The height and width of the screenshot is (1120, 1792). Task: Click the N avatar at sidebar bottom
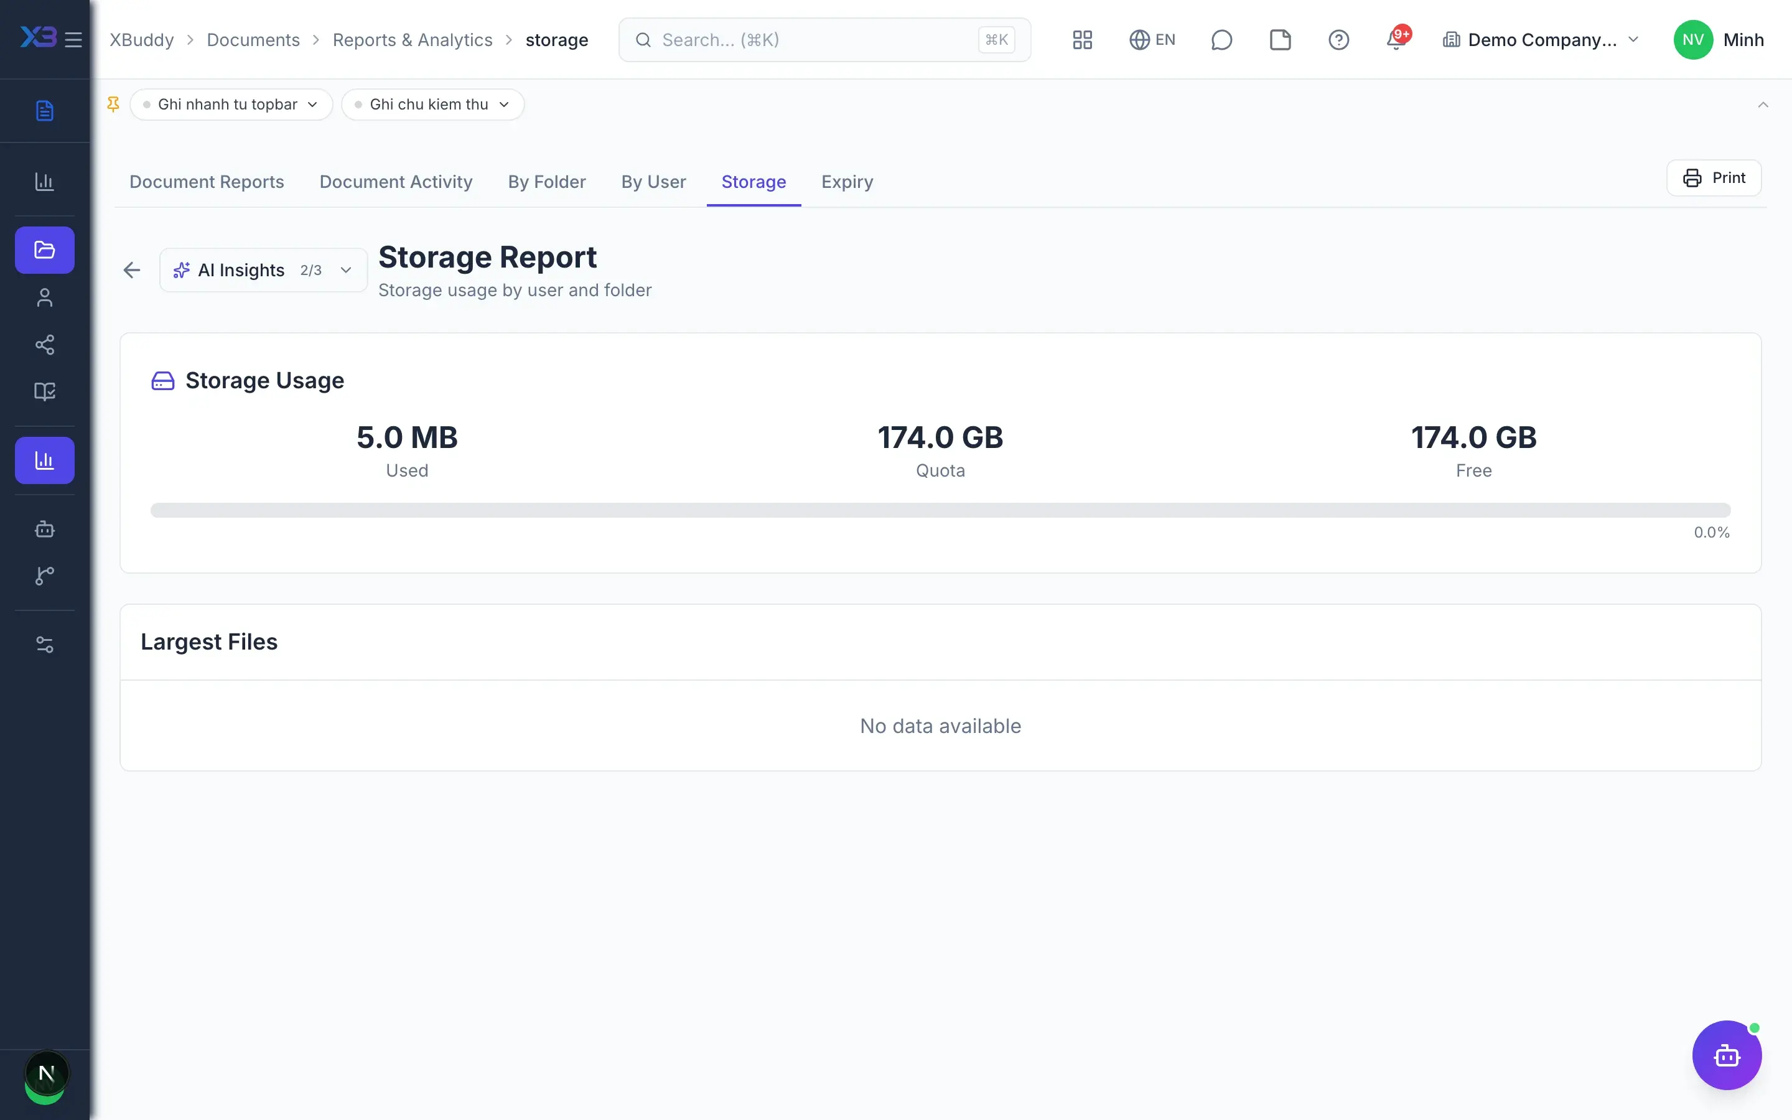(x=47, y=1073)
